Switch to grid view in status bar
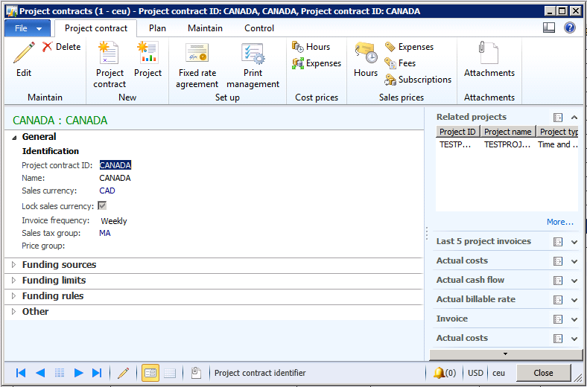 tap(170, 373)
